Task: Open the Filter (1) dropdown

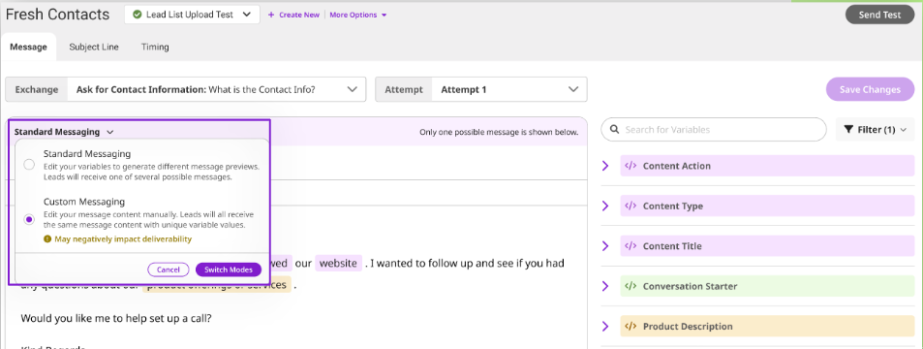Action: pyautogui.click(x=875, y=129)
